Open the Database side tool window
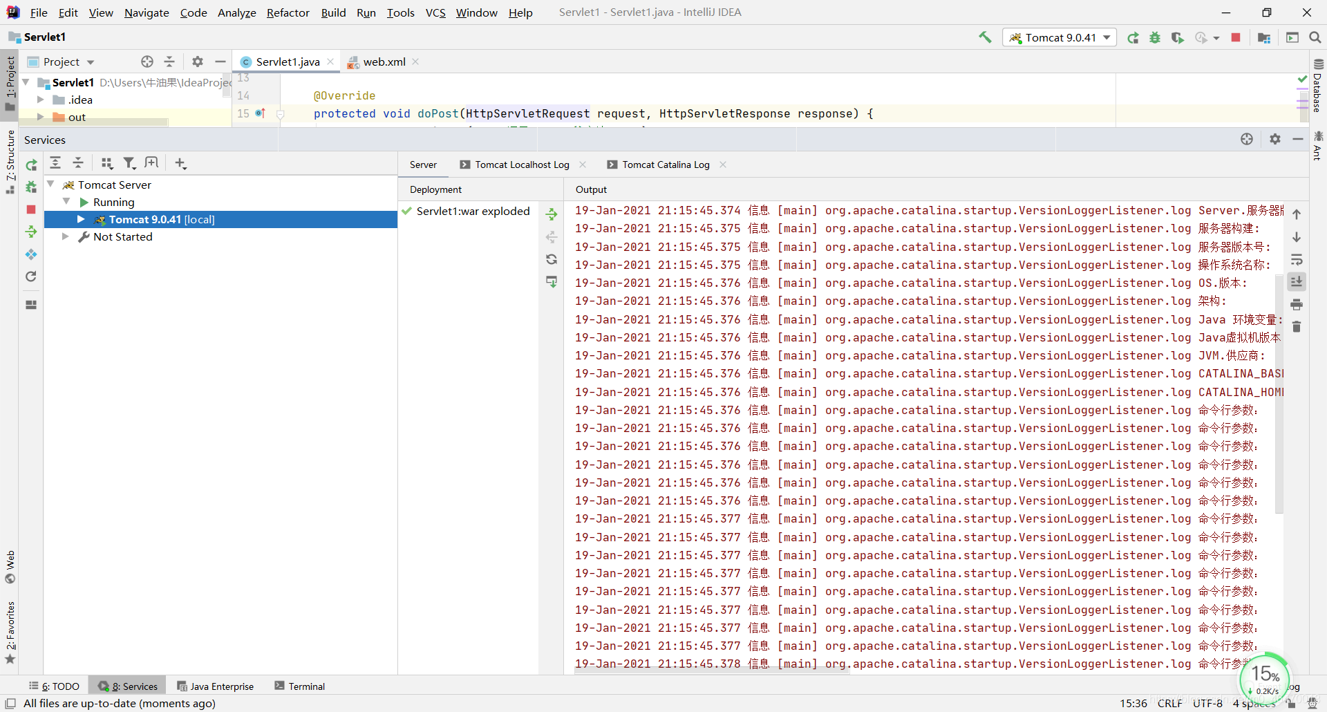This screenshot has height=712, width=1327. (x=1318, y=85)
